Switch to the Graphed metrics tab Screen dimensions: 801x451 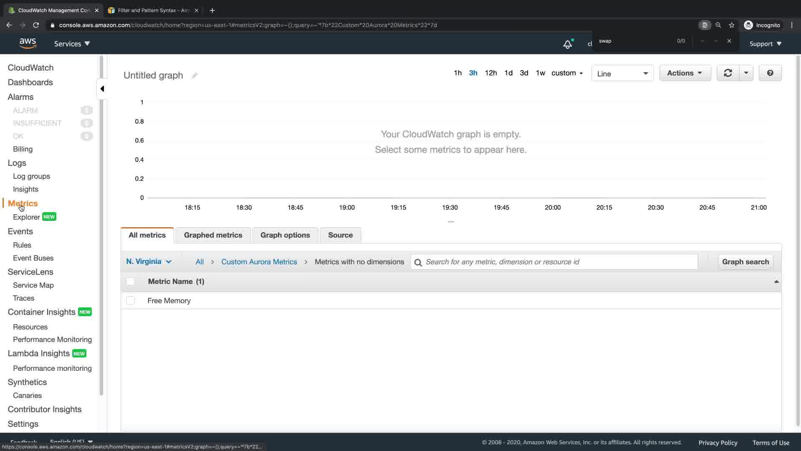coord(213,235)
